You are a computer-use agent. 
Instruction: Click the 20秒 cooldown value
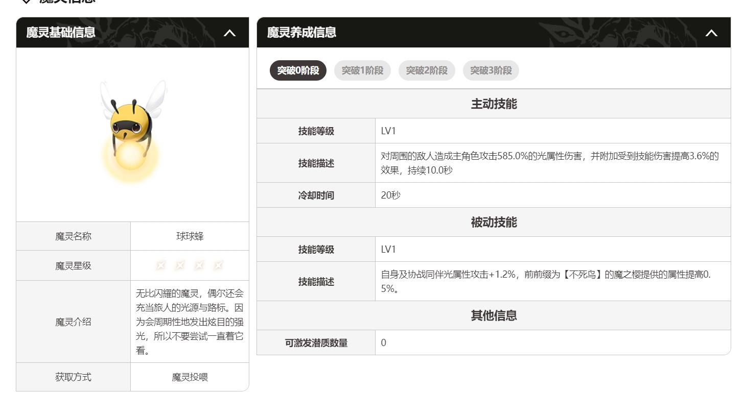[x=391, y=195]
